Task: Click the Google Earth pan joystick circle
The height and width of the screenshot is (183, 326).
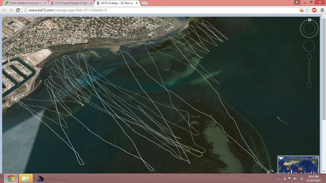Action: (309, 46)
